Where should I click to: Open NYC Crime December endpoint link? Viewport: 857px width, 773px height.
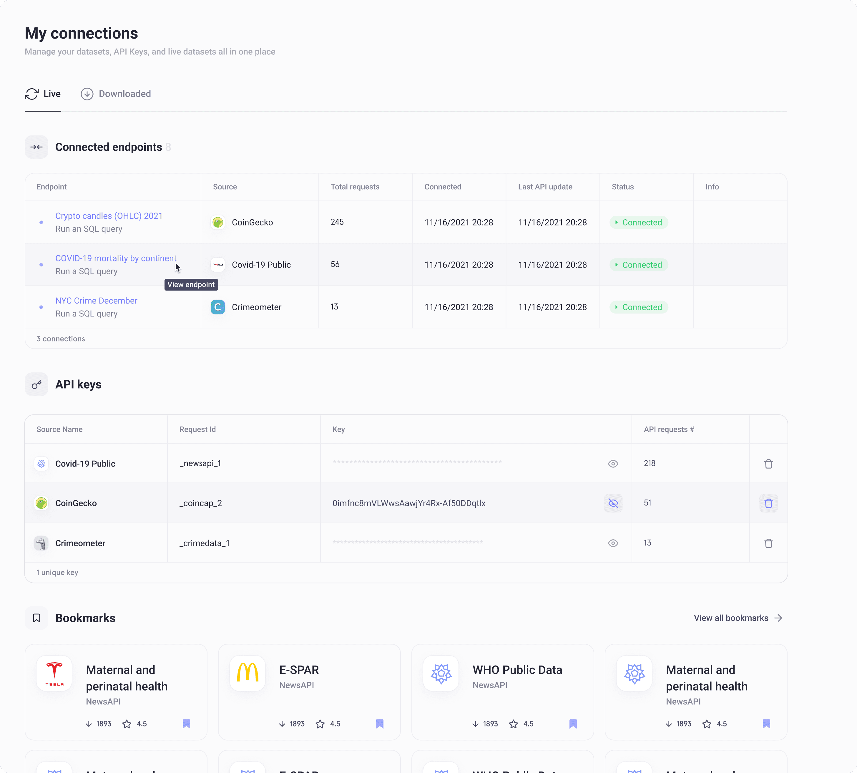(x=97, y=301)
